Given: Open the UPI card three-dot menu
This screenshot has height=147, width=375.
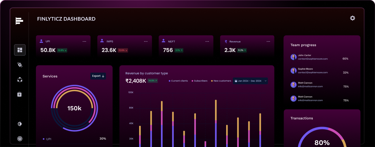Looking at the screenshot, I should tap(84, 41).
